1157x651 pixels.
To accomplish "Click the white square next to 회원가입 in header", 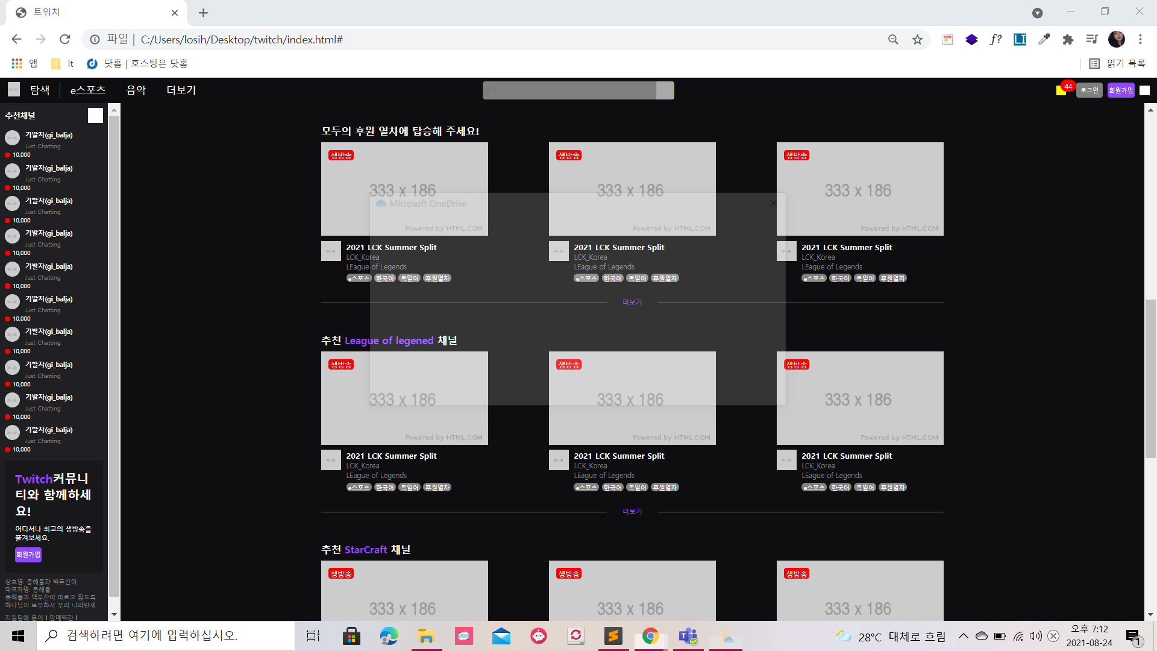I will point(1145,90).
